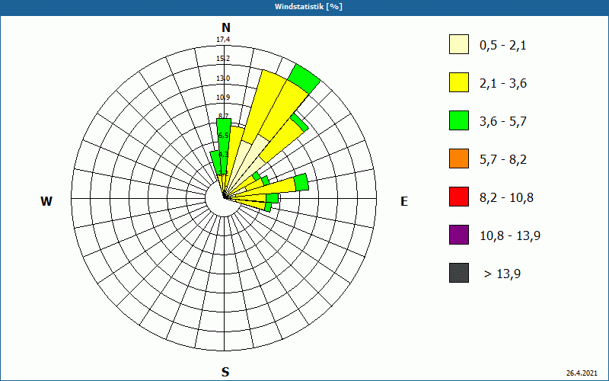Click the E compass label

404,201
